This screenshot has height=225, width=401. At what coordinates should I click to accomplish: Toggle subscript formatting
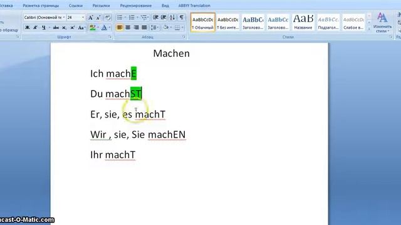pyautogui.click(x=64, y=27)
